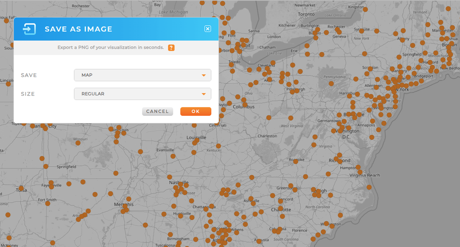Click the Florence city label on map
The width and height of the screenshot is (460, 247).
point(299,230)
